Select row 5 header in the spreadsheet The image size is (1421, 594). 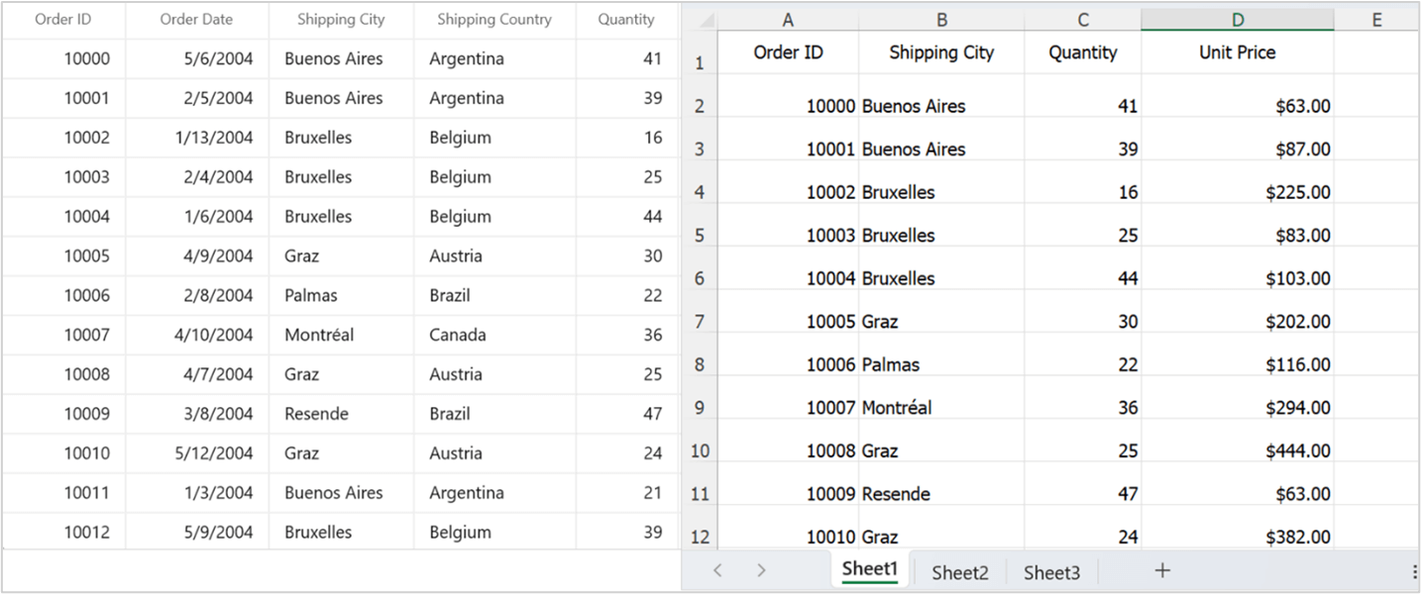(x=700, y=235)
